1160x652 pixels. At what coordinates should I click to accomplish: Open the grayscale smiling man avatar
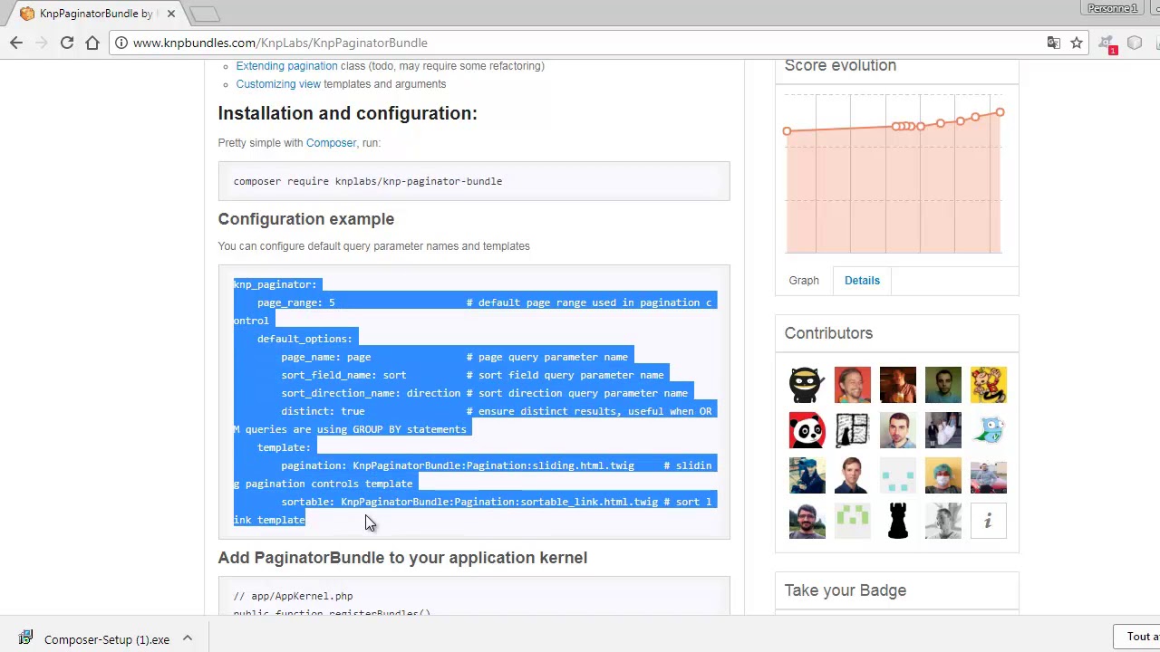(942, 521)
